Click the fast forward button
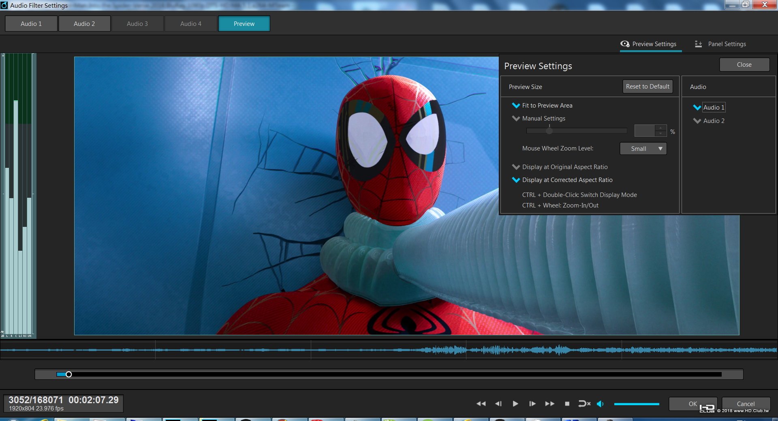Viewport: 778px width, 421px height. click(x=549, y=404)
